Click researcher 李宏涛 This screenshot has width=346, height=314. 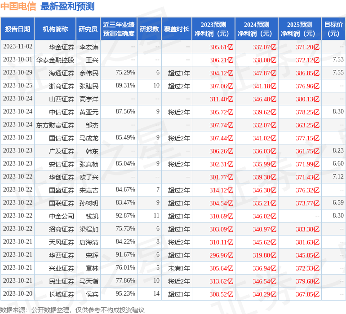[89, 47]
